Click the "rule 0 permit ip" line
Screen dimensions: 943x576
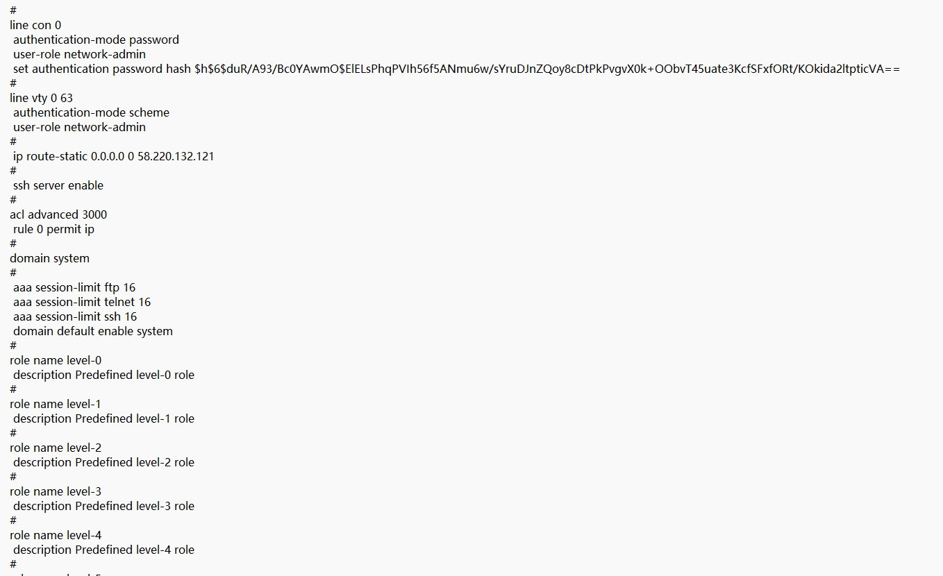point(53,229)
